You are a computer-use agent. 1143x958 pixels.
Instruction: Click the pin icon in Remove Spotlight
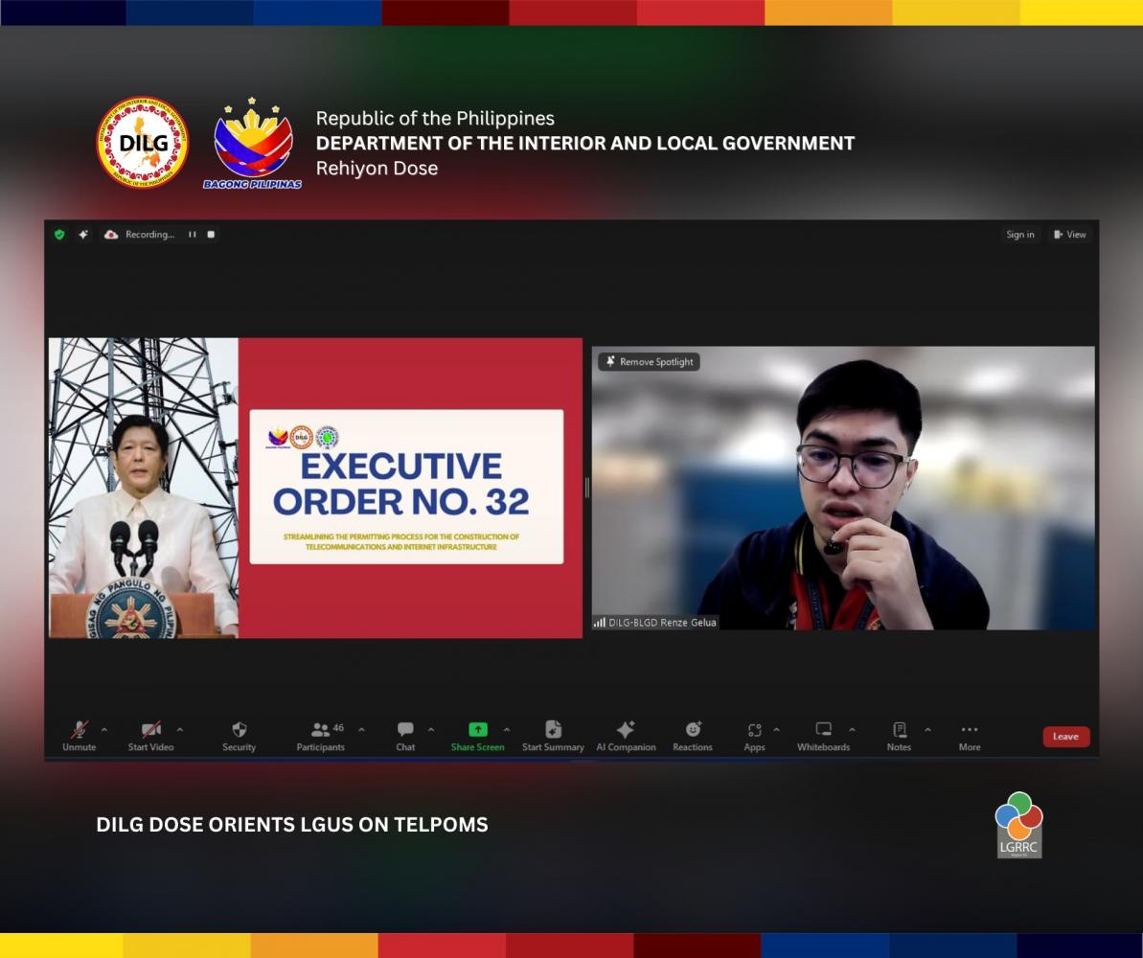[611, 361]
